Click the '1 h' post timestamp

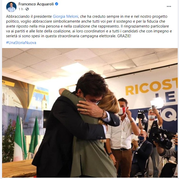(x=21, y=9)
